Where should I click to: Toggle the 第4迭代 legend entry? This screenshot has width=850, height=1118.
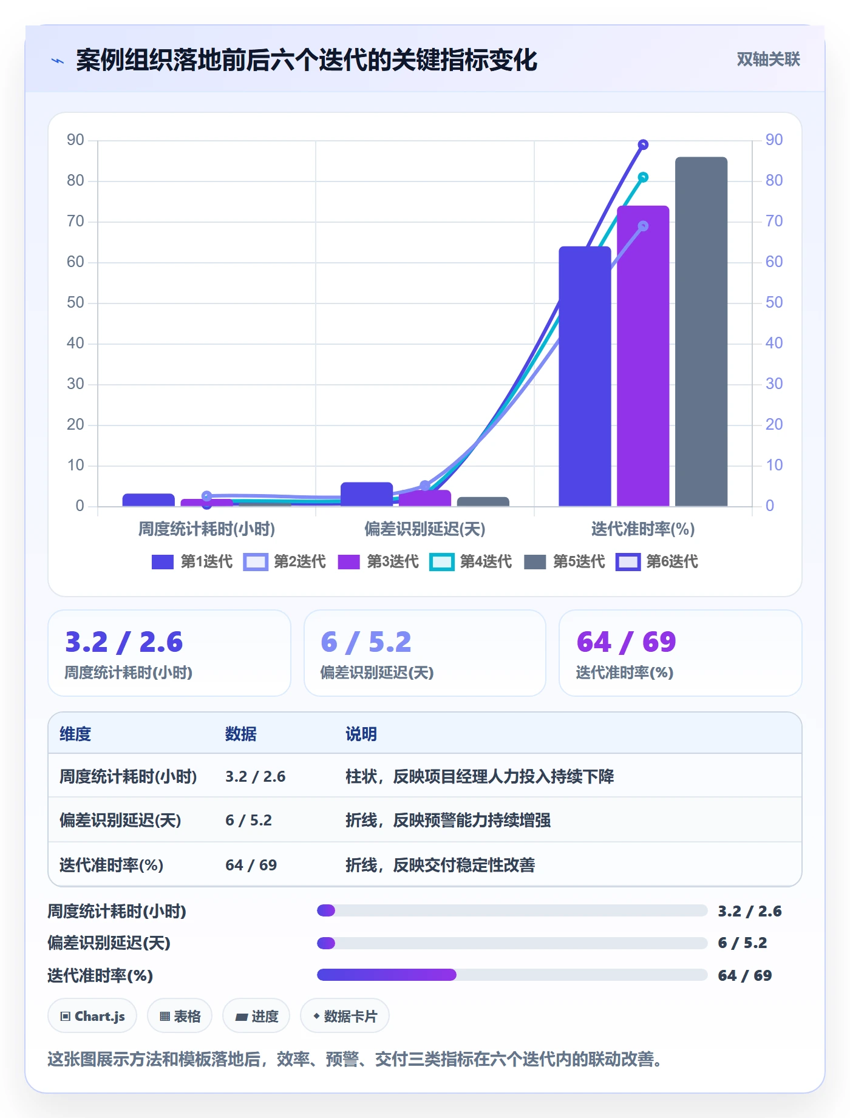471,562
